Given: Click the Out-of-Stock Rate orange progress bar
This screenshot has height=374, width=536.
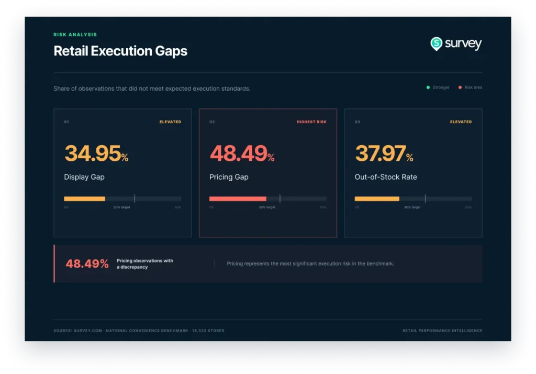Looking at the screenshot, I should [377, 199].
